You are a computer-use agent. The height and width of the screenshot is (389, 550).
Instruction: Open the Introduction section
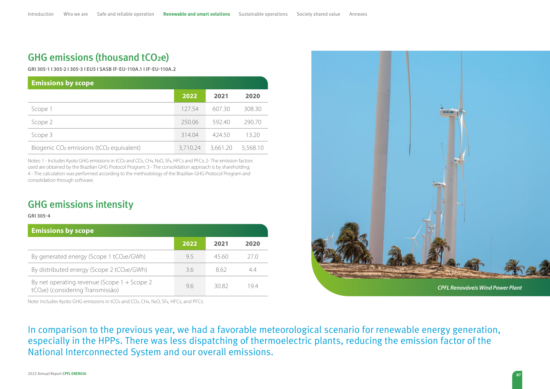point(41,14)
